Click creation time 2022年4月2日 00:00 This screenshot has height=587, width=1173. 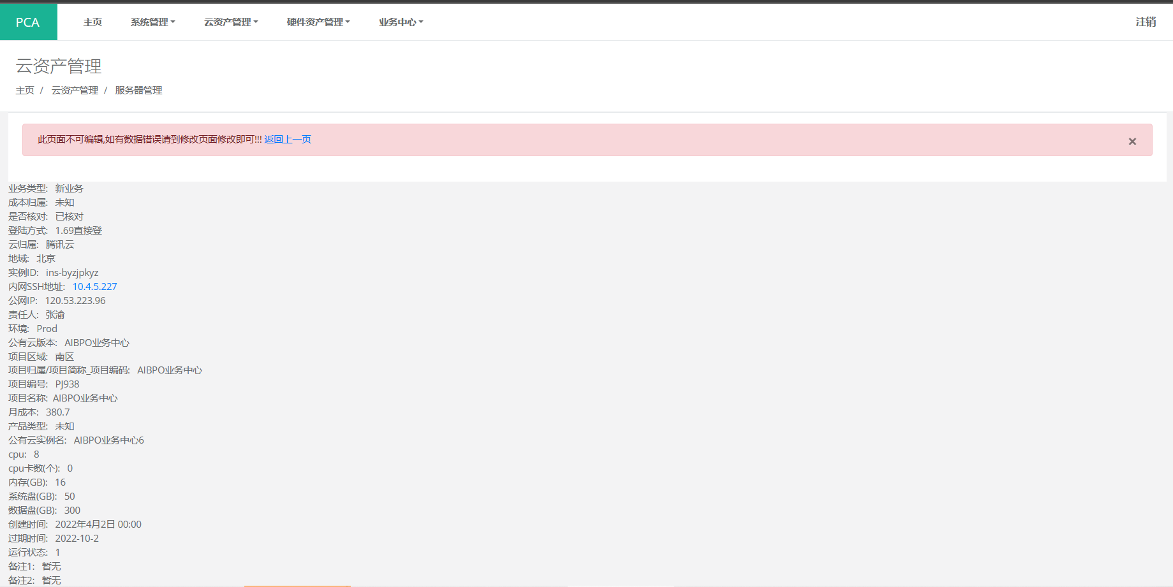(x=98, y=525)
